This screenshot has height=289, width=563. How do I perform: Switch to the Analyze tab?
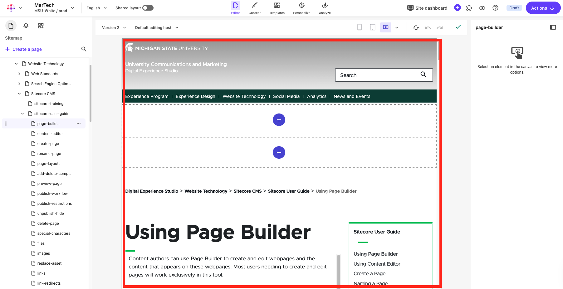click(x=325, y=8)
